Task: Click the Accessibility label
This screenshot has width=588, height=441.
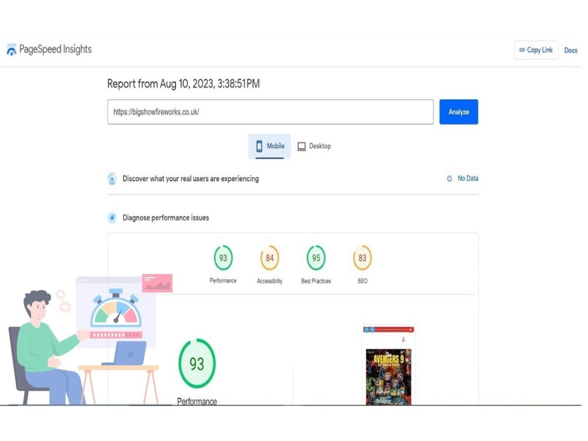Action: pyautogui.click(x=270, y=281)
